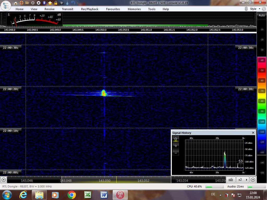This screenshot has height=200, width=267.
Task: Open the folder icon in quick toolbar
Action: pyautogui.click(x=27, y=3)
